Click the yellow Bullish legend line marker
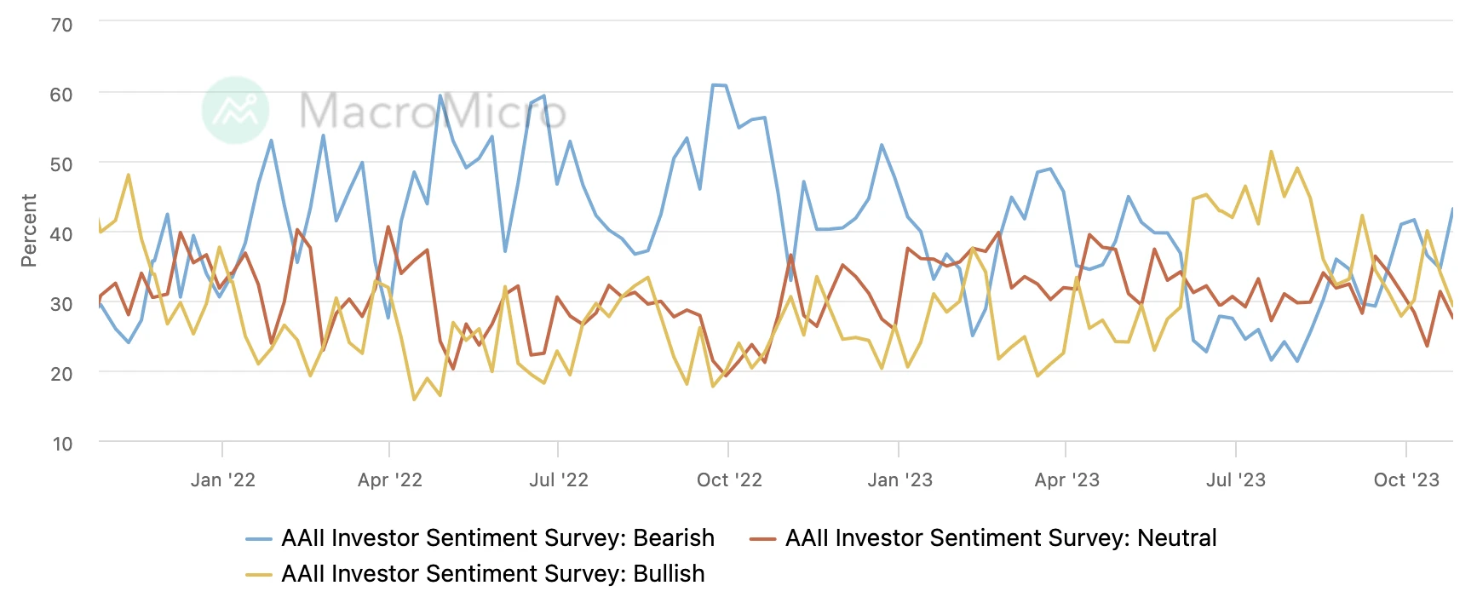The image size is (1477, 603). (259, 575)
